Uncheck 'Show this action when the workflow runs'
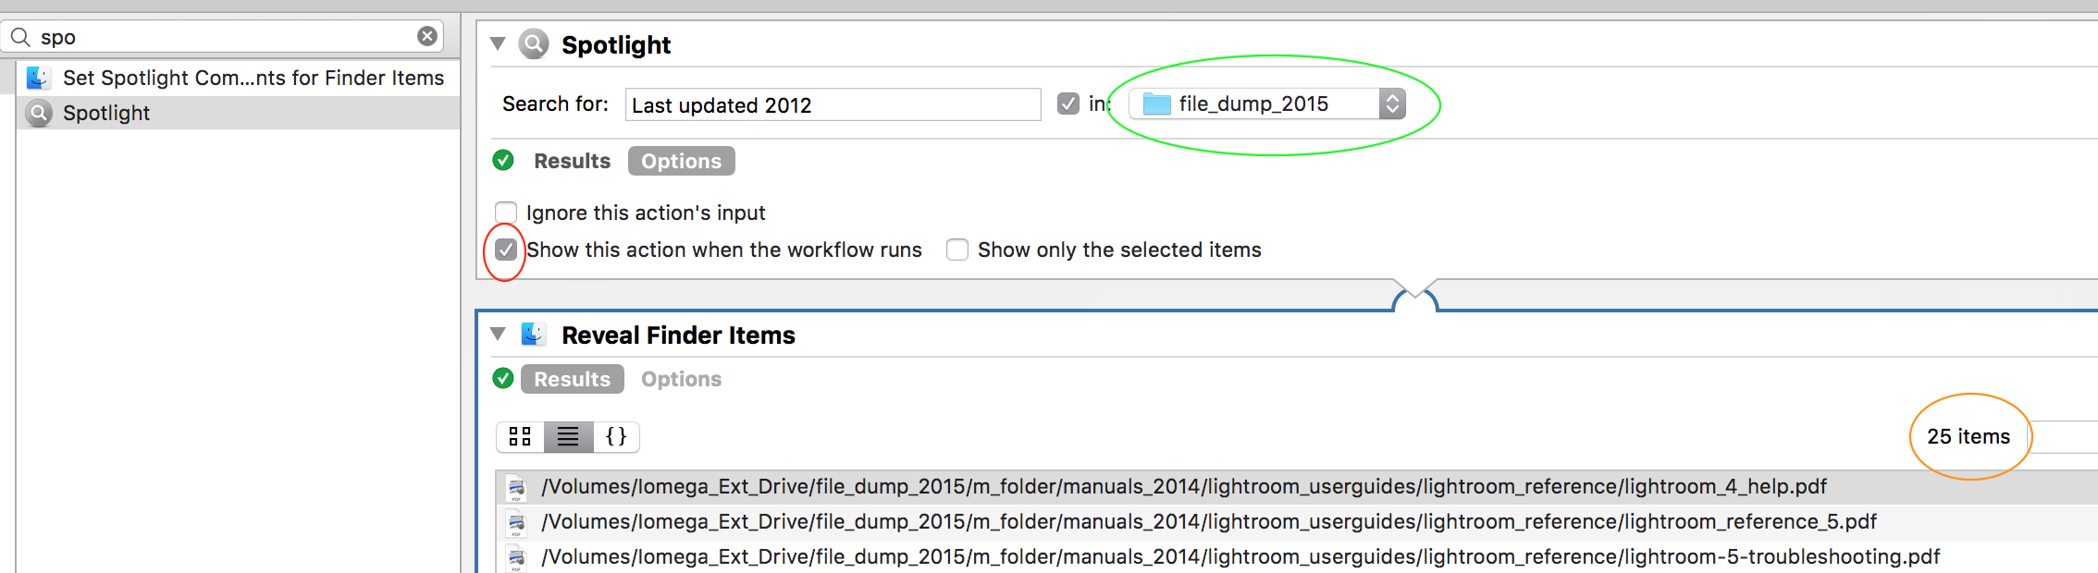Viewport: 2098px width, 573px height. (x=506, y=250)
